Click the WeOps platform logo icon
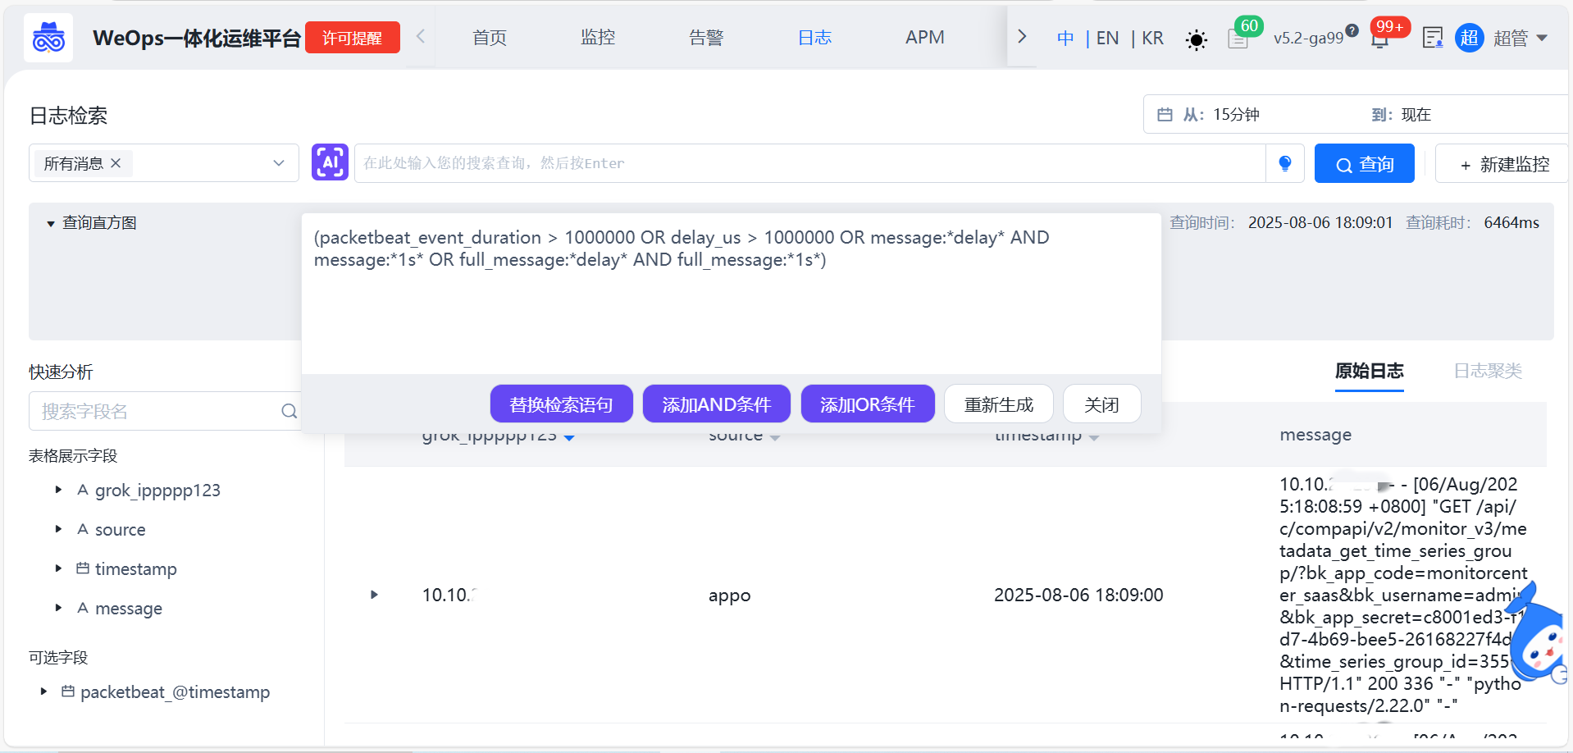 [48, 37]
